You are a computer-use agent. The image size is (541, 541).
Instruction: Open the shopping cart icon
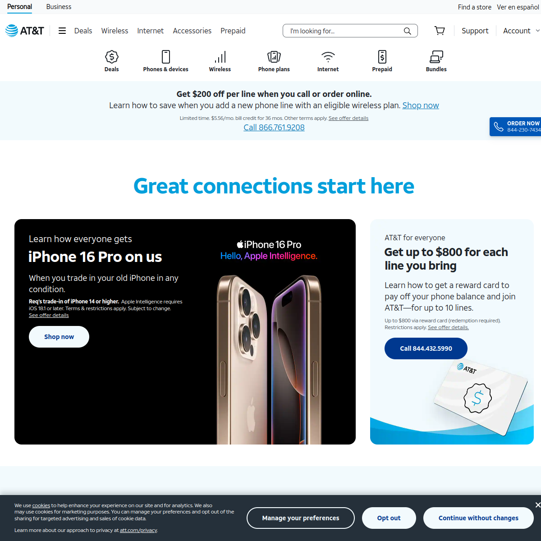pos(440,31)
